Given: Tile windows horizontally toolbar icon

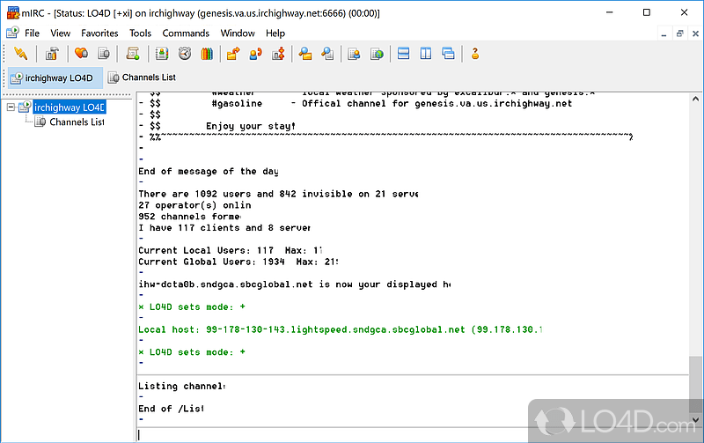Looking at the screenshot, I should (x=404, y=54).
